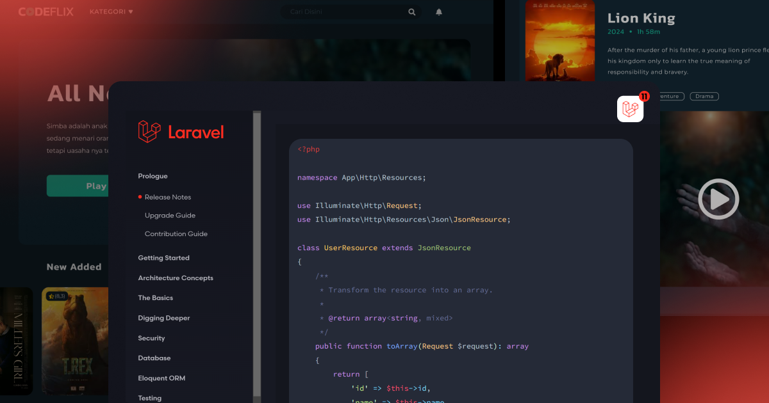Open the Kategori dropdown menu
The image size is (769, 403).
click(x=112, y=12)
